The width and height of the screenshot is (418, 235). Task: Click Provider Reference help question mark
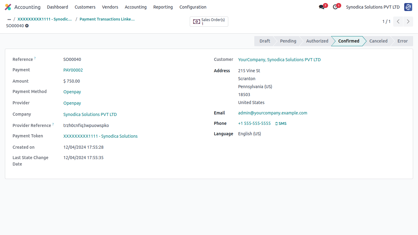[x=53, y=124]
